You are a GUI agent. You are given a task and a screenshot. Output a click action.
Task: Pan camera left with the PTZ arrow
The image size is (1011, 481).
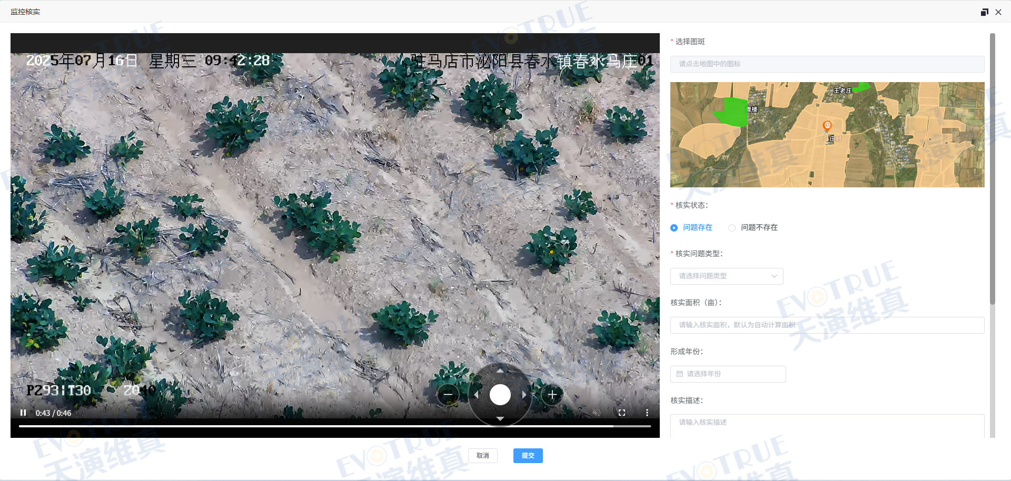tap(476, 395)
